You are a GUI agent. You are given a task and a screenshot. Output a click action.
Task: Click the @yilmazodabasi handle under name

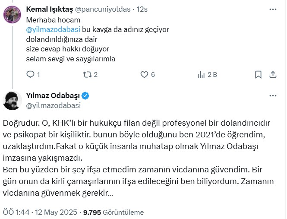point(54,105)
